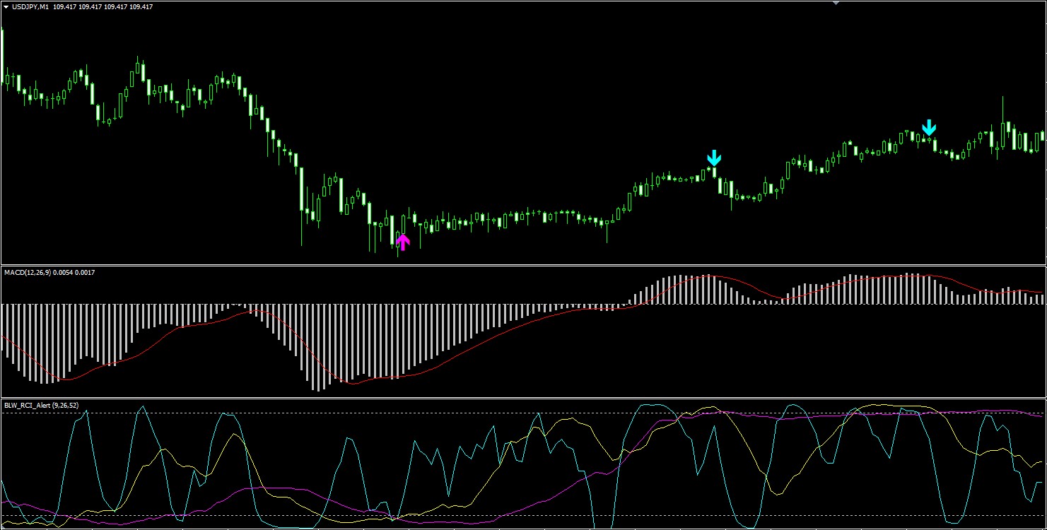
Task: Click the USDJPY,M1 chart title text
Action: click(31, 7)
